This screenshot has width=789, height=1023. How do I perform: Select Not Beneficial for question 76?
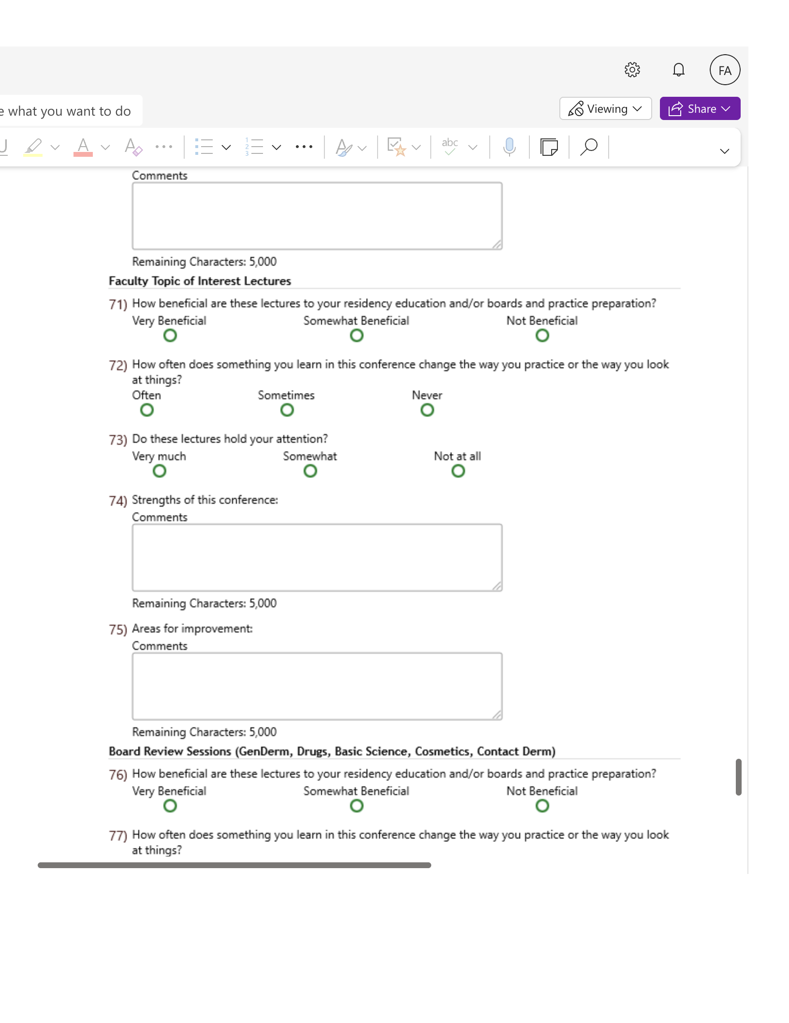pos(542,805)
